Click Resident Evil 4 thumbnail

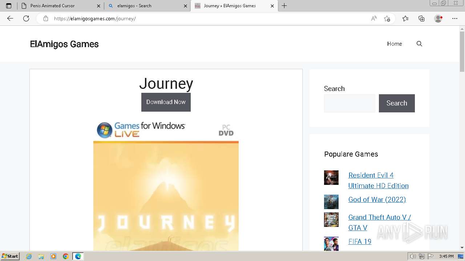pos(331,178)
